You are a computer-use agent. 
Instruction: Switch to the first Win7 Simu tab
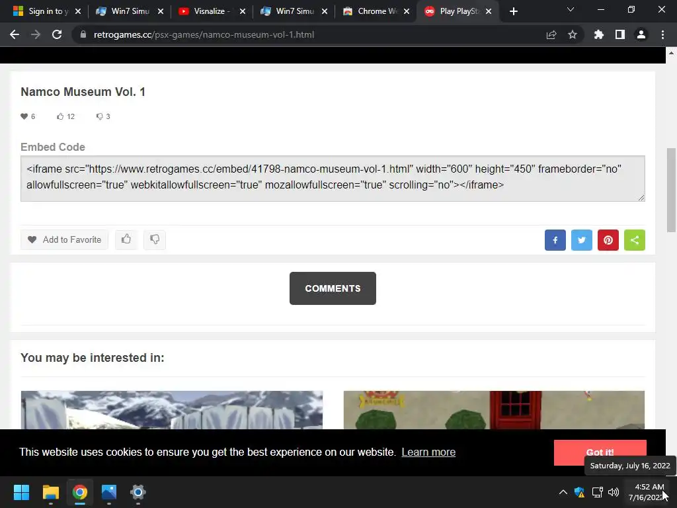(130, 11)
